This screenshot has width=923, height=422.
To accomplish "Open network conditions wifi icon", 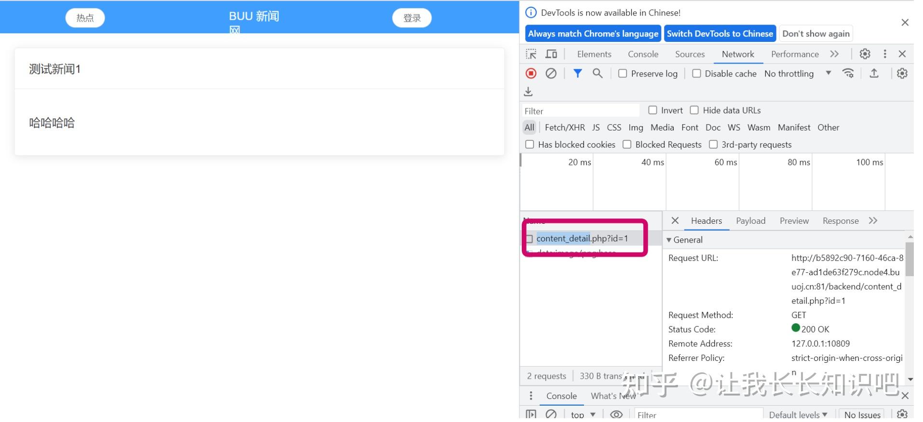I will [848, 73].
